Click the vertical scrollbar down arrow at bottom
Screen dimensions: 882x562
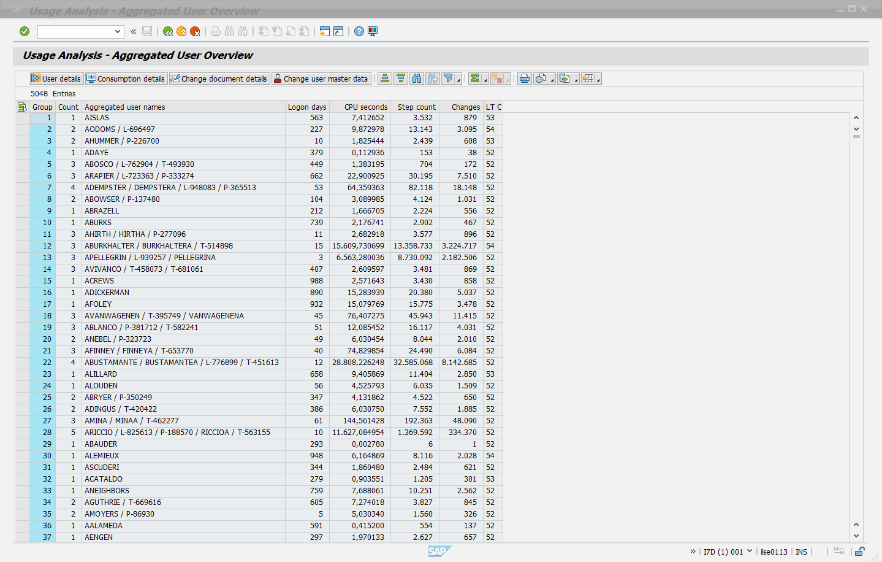tap(856, 536)
